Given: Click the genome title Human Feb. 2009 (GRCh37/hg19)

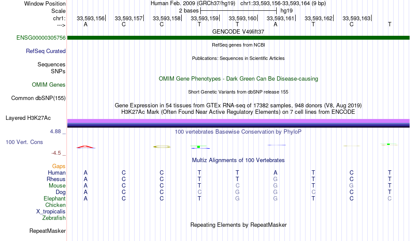Looking at the screenshot, I should coord(193,3).
